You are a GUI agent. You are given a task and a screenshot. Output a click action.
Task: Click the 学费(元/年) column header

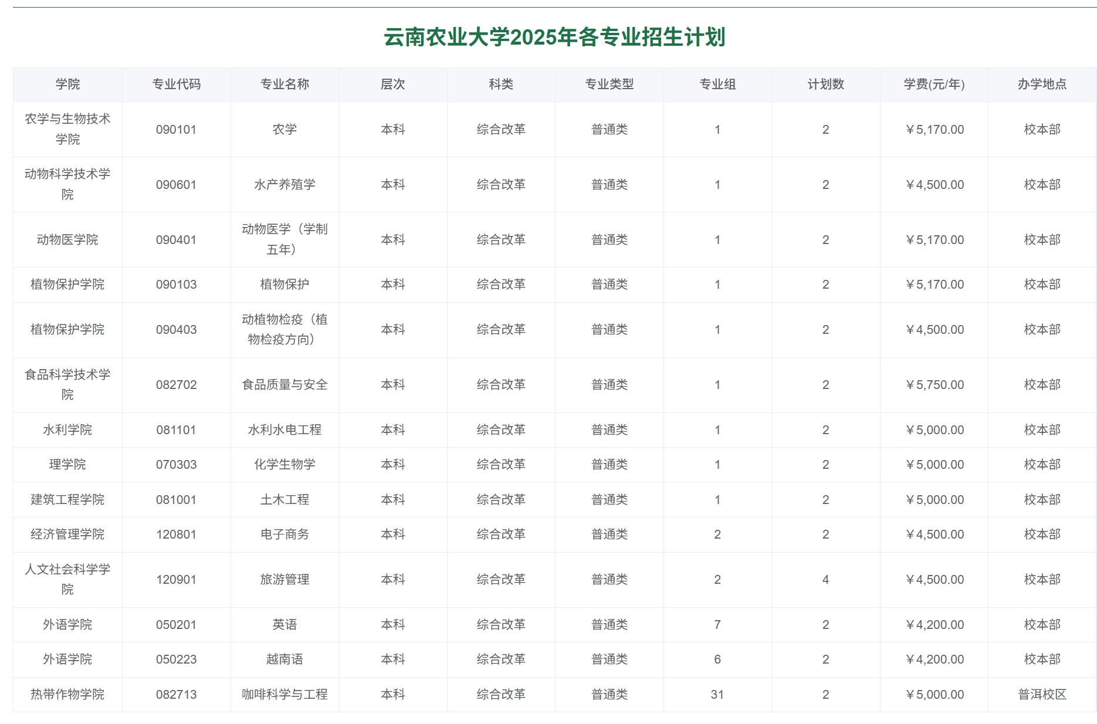[933, 84]
